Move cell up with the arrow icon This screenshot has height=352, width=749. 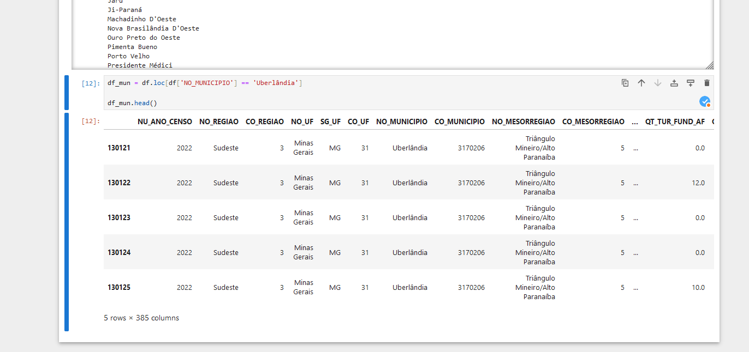641,83
